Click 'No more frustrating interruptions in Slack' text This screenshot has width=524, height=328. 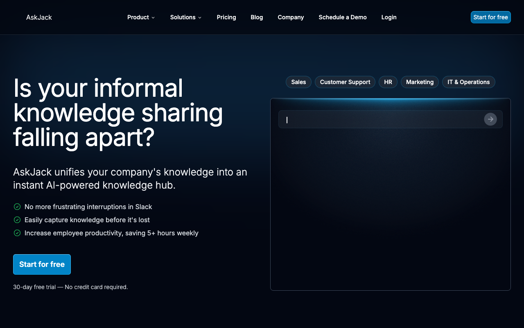click(88, 207)
